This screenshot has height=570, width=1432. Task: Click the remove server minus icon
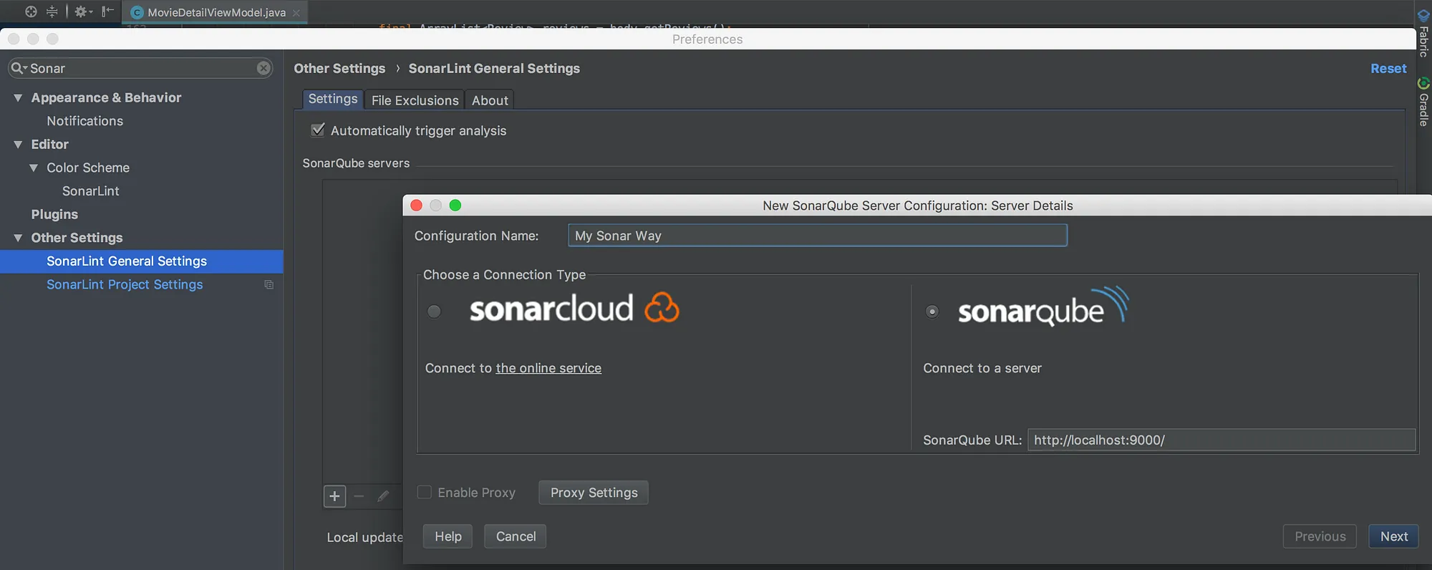(x=359, y=496)
